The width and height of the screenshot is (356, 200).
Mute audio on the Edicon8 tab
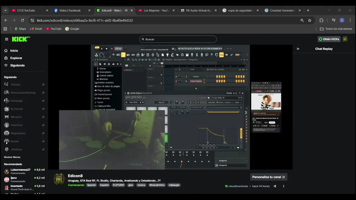point(126,10)
